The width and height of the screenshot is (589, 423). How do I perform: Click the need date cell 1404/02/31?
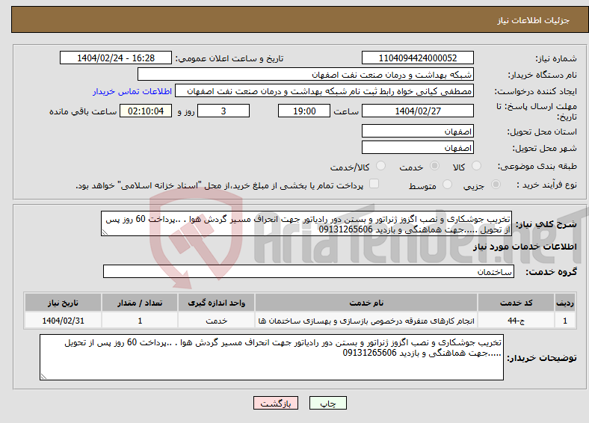point(63,321)
